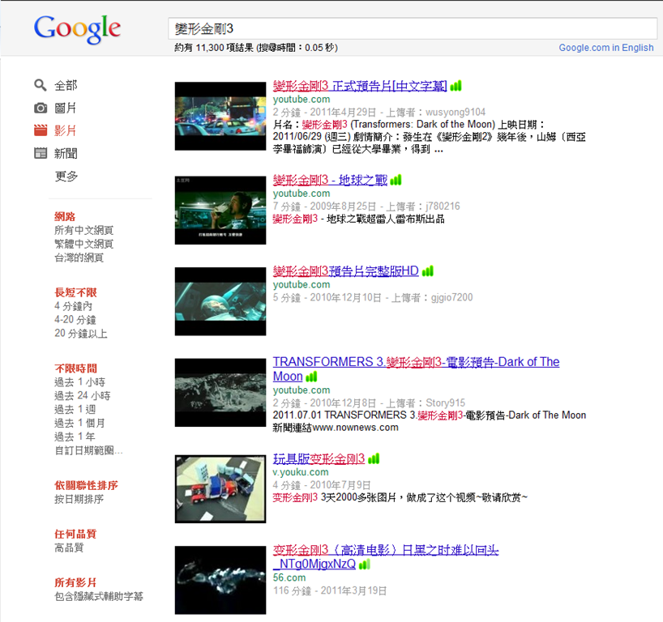Filter results to 過去 1 週
The height and width of the screenshot is (622, 663).
click(75, 410)
